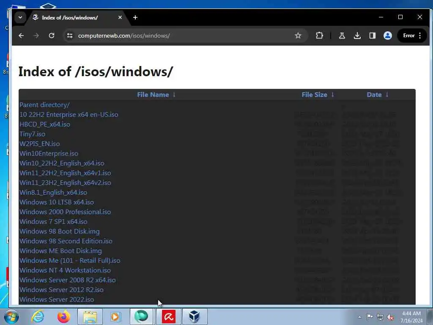The image size is (433, 325).
Task: Switch to the green browser taskbar icon
Action: (x=141, y=317)
